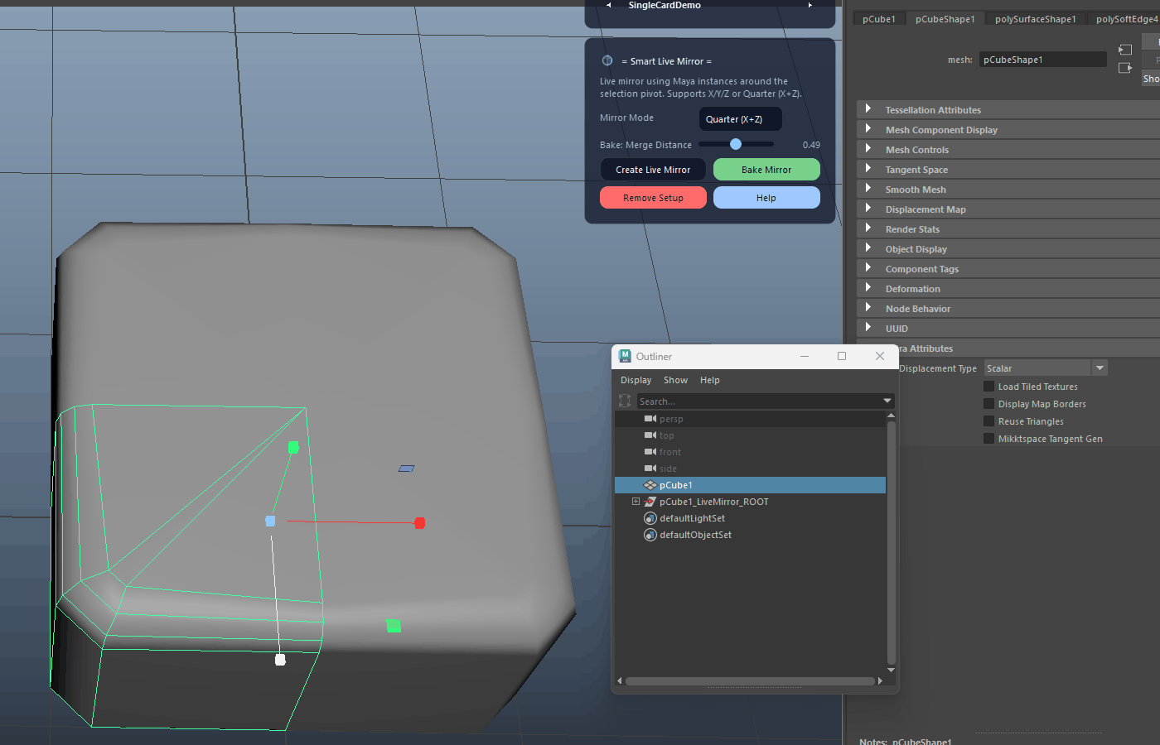Open the Mirror Mode Quarter (X+Z) dropdown
The image size is (1160, 745).
740,119
